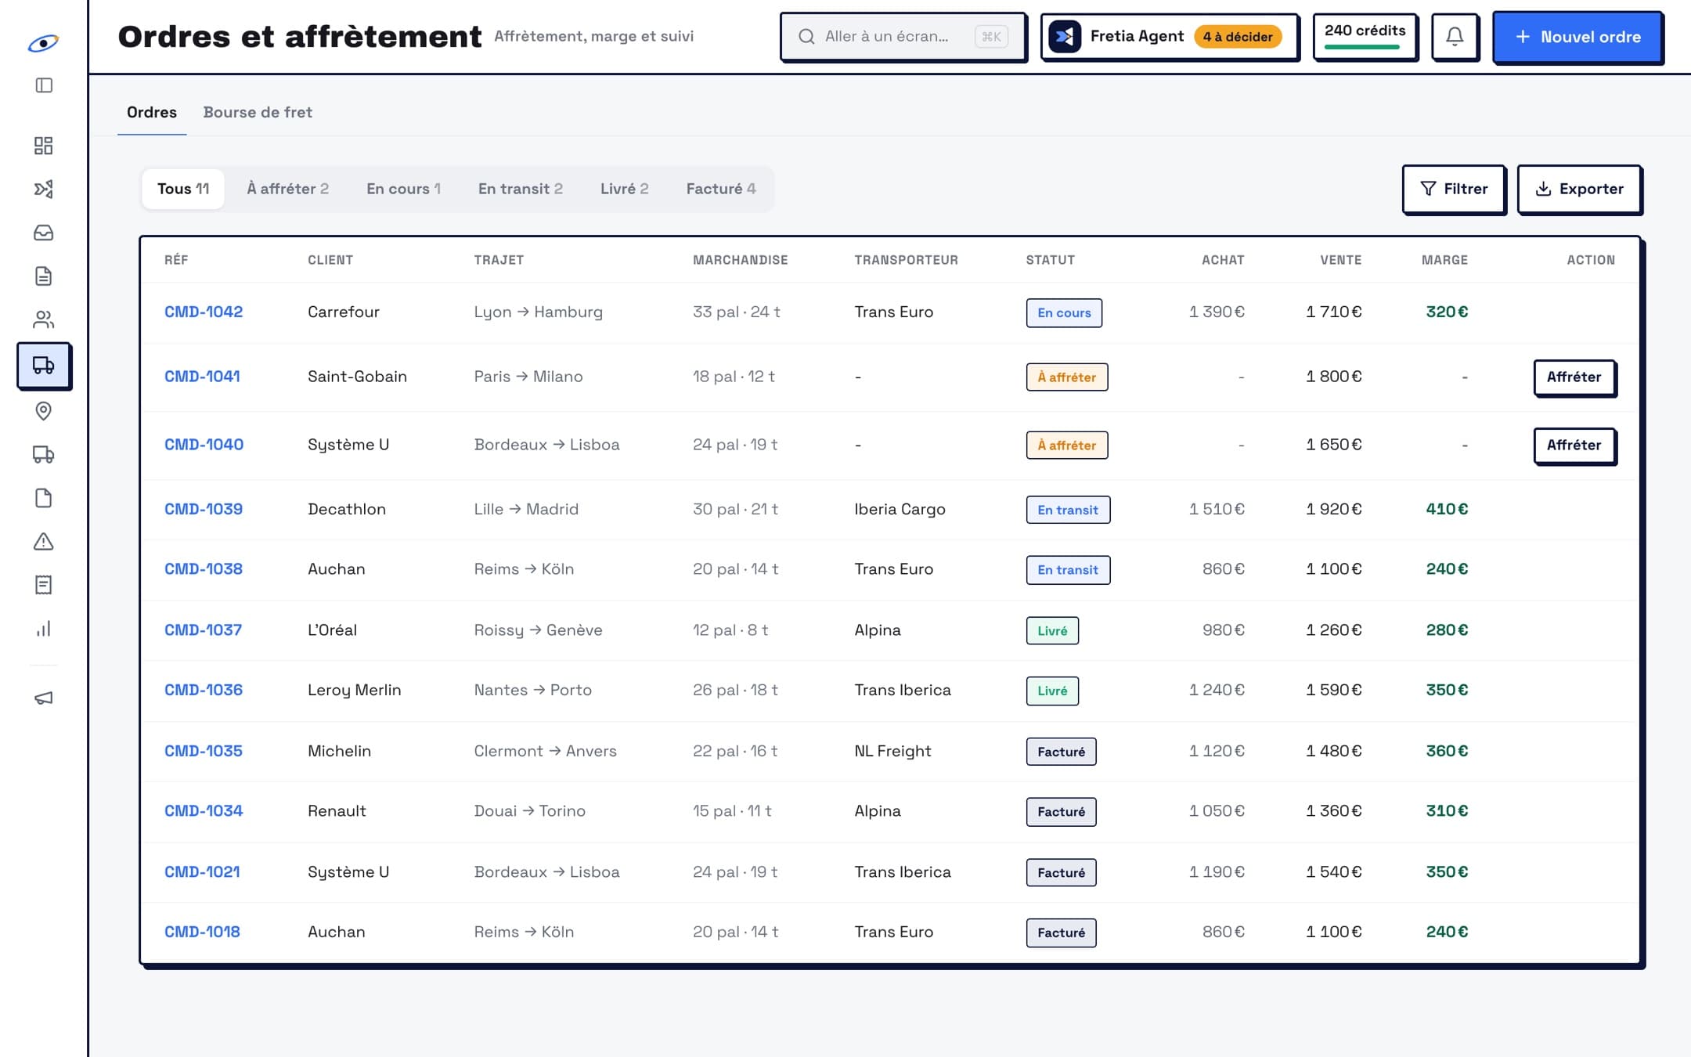Click the eye-shaped app logo

pos(43,43)
